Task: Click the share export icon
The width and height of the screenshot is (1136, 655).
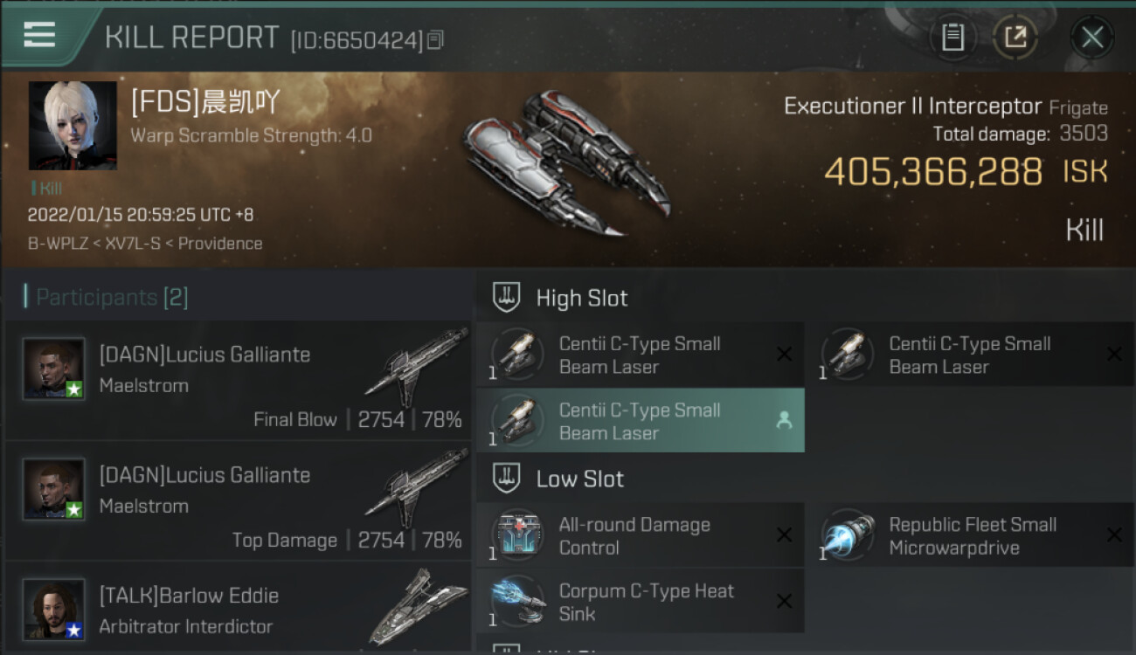Action: coord(1015,38)
